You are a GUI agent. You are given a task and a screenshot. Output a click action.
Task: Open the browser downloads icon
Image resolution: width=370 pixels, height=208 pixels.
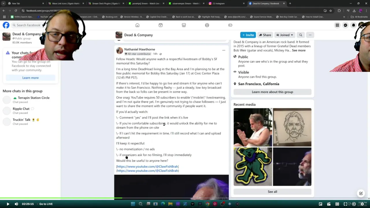coord(354,11)
